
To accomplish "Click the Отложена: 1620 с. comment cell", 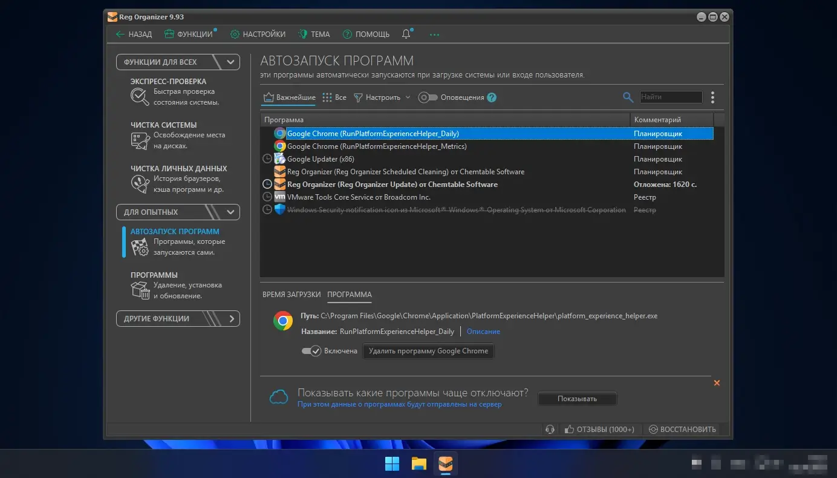I will point(665,185).
